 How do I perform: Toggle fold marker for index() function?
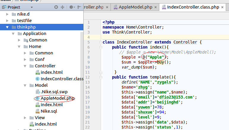(x=101, y=47)
